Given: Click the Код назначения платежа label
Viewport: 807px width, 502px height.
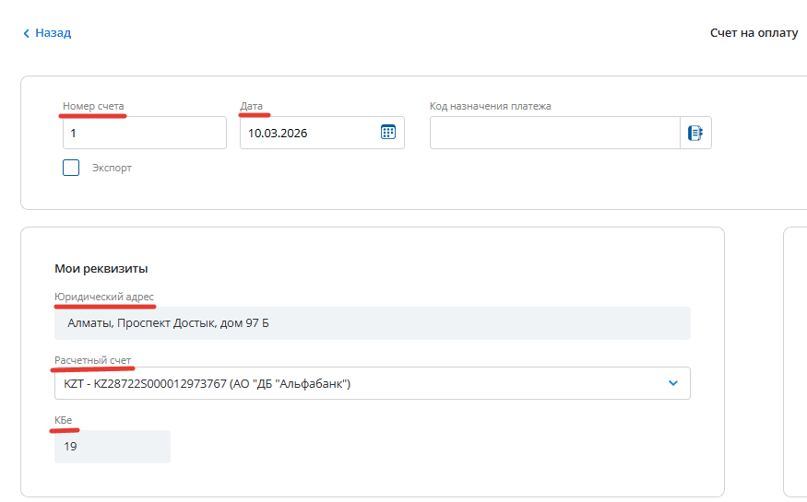Looking at the screenshot, I should [x=490, y=106].
